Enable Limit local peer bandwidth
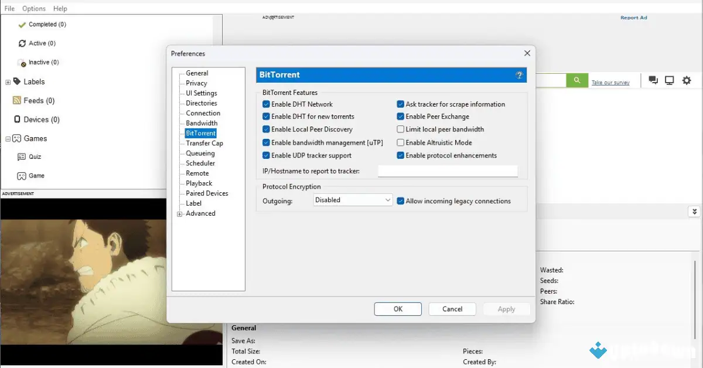The image size is (703, 368). pos(401,129)
